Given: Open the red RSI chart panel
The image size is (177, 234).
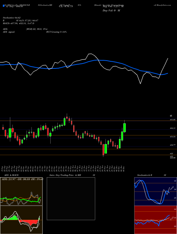Looking at the screenshot, I should point(155,220).
